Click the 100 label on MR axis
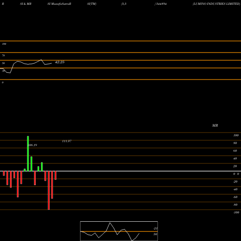The height and width of the screenshot is (241, 241). pyautogui.click(x=236, y=135)
